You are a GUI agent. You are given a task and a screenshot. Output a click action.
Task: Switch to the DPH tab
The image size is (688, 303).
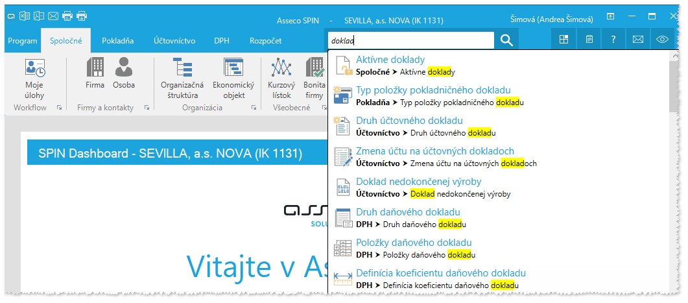tap(222, 41)
